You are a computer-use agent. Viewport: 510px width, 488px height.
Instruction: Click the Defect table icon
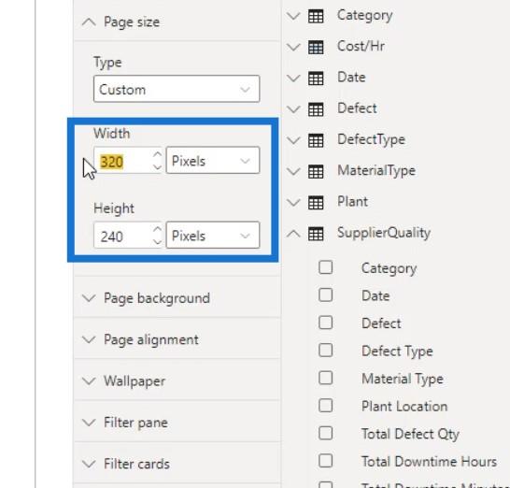tap(316, 109)
